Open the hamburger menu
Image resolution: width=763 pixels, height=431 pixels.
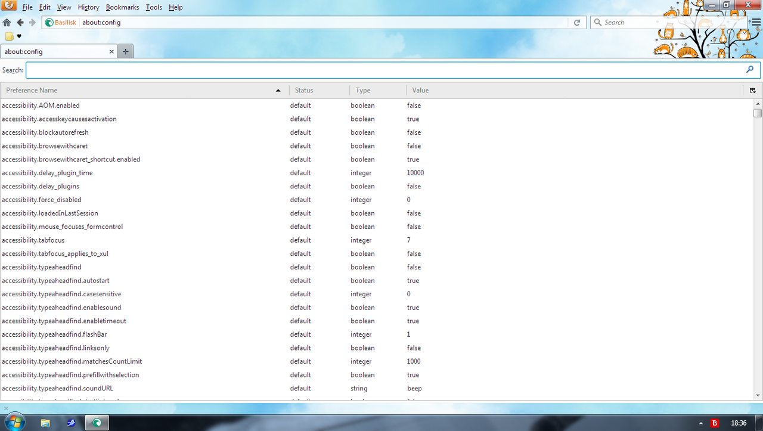(756, 23)
